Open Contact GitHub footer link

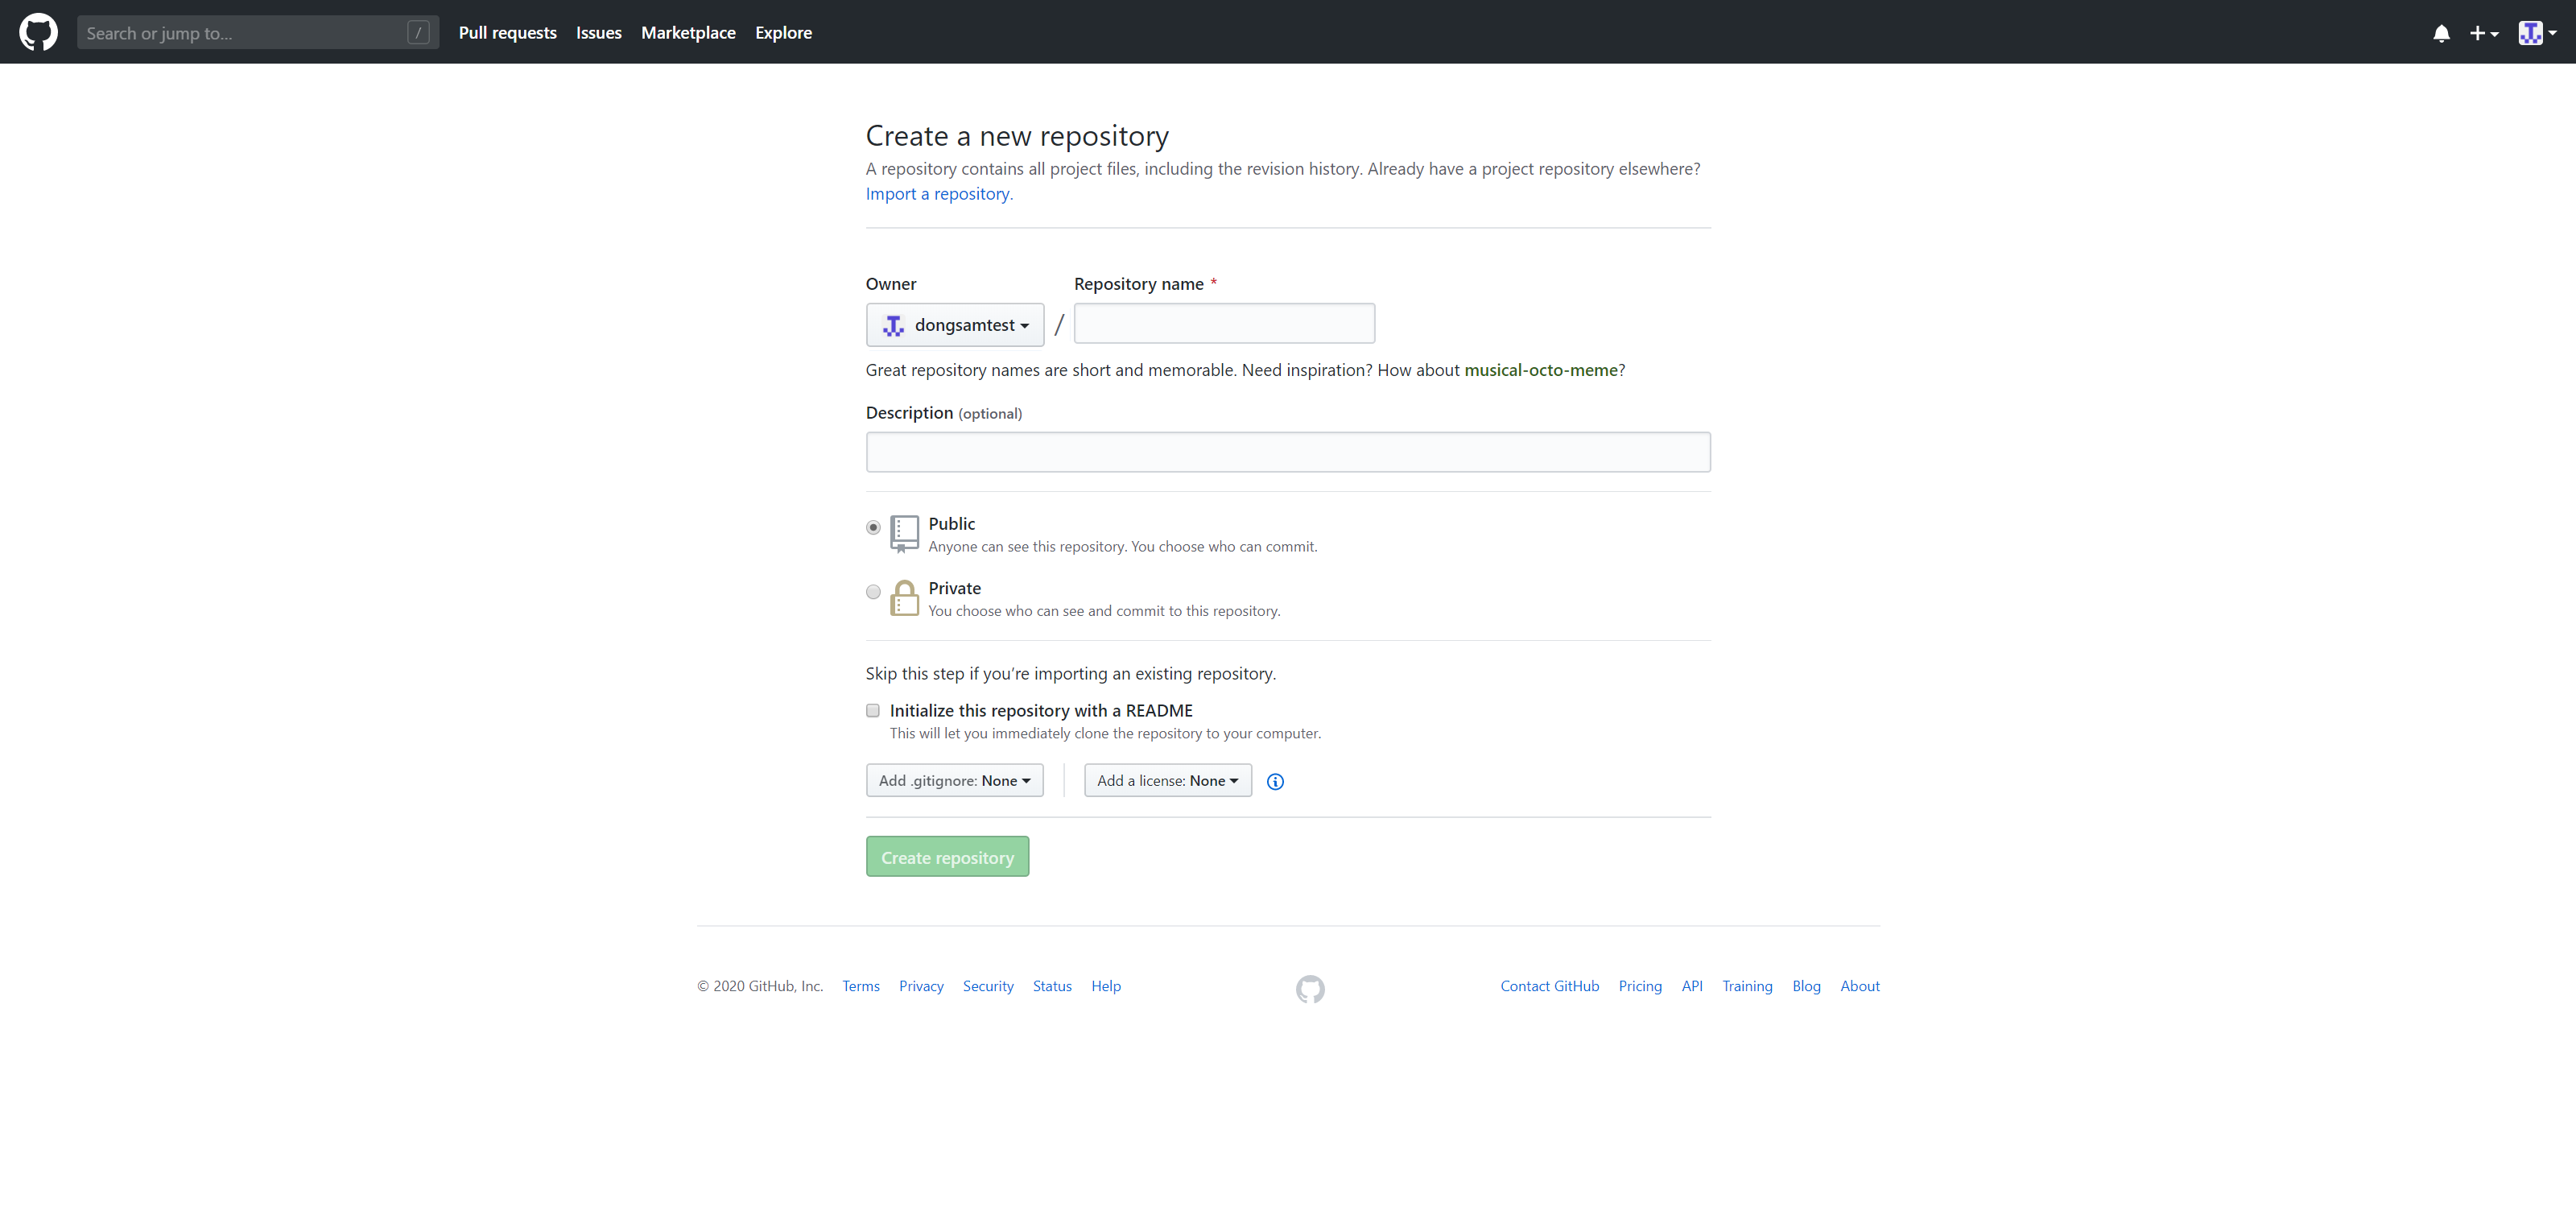(x=1549, y=986)
